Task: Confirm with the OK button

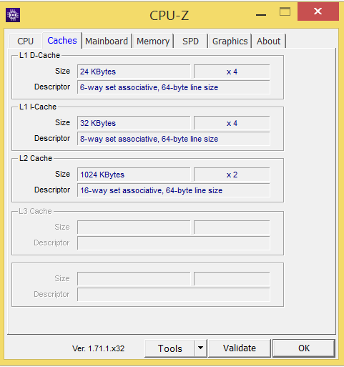Action: click(304, 348)
